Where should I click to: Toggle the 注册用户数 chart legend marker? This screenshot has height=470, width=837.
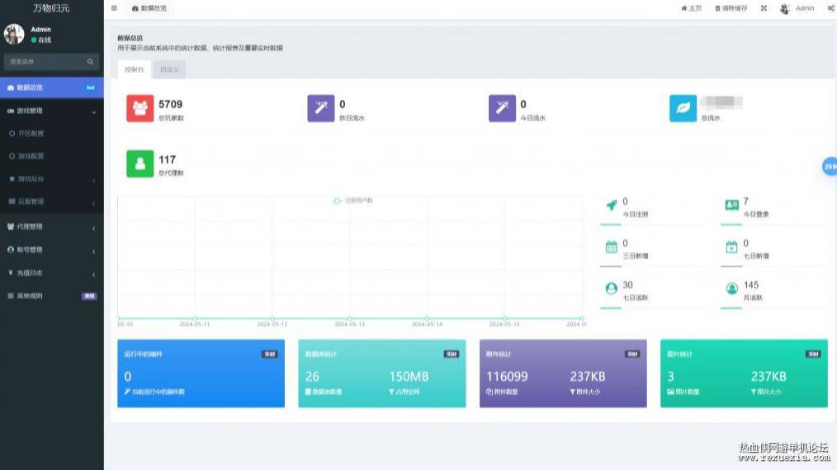pos(337,201)
